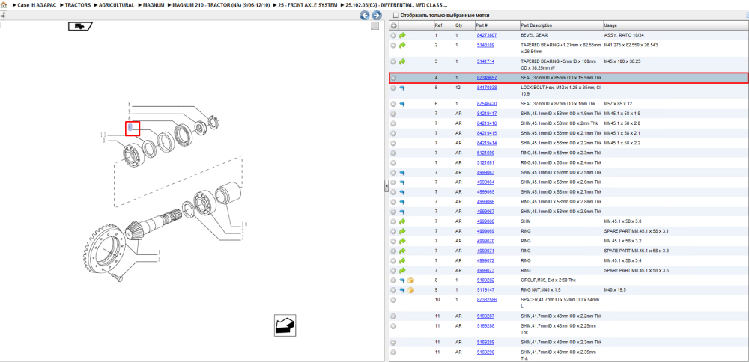Click the green arrow icon for BEVEL GEAR
749x362 pixels.
point(402,35)
